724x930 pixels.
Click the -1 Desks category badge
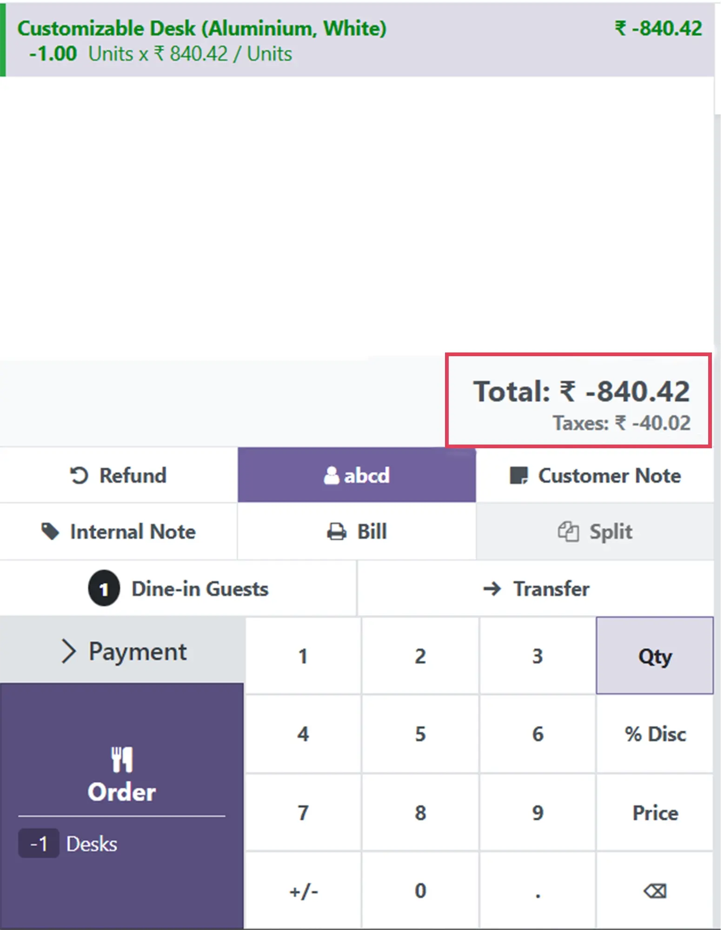39,844
